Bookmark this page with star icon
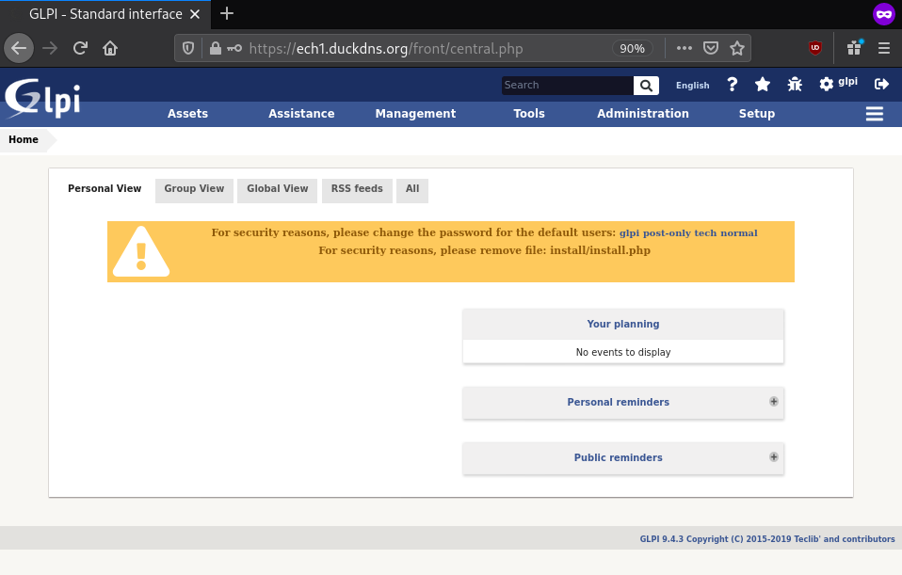 [x=737, y=48]
